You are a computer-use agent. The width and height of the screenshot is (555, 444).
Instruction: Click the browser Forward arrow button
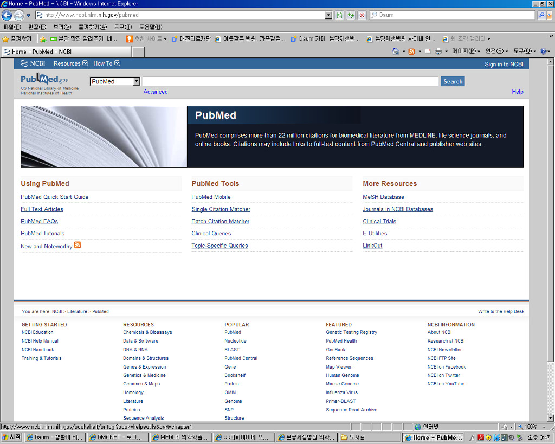[x=19, y=15]
